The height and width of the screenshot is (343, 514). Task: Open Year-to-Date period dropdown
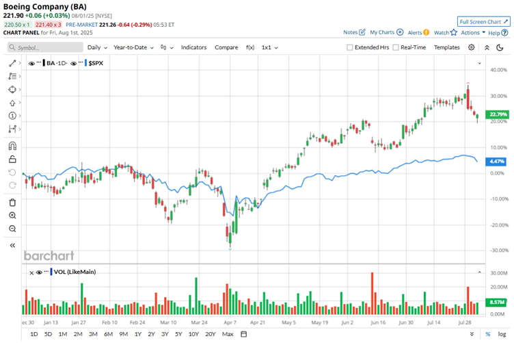pos(133,48)
